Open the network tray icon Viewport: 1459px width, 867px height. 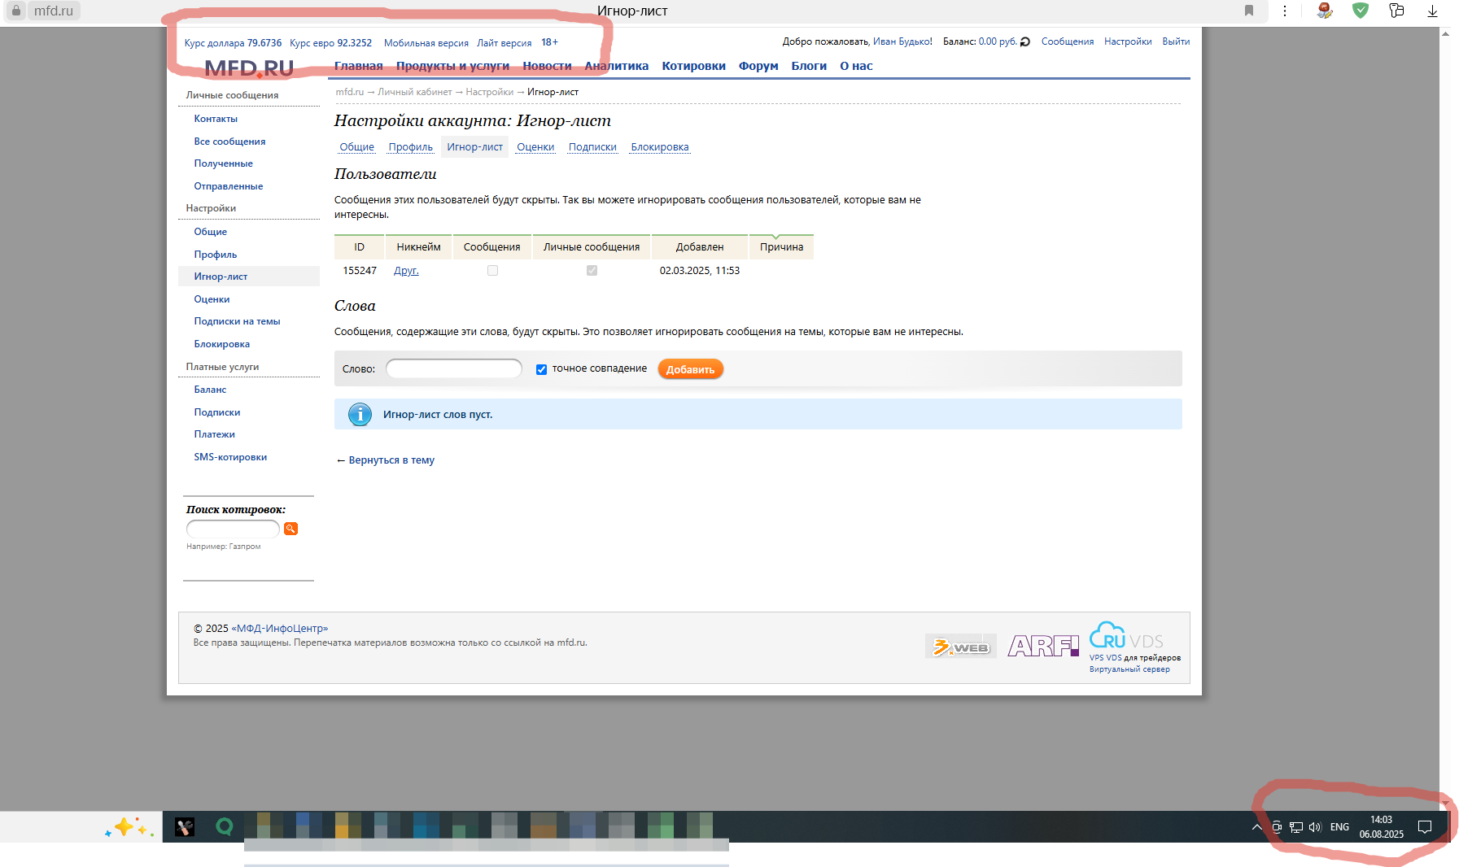[1296, 827]
